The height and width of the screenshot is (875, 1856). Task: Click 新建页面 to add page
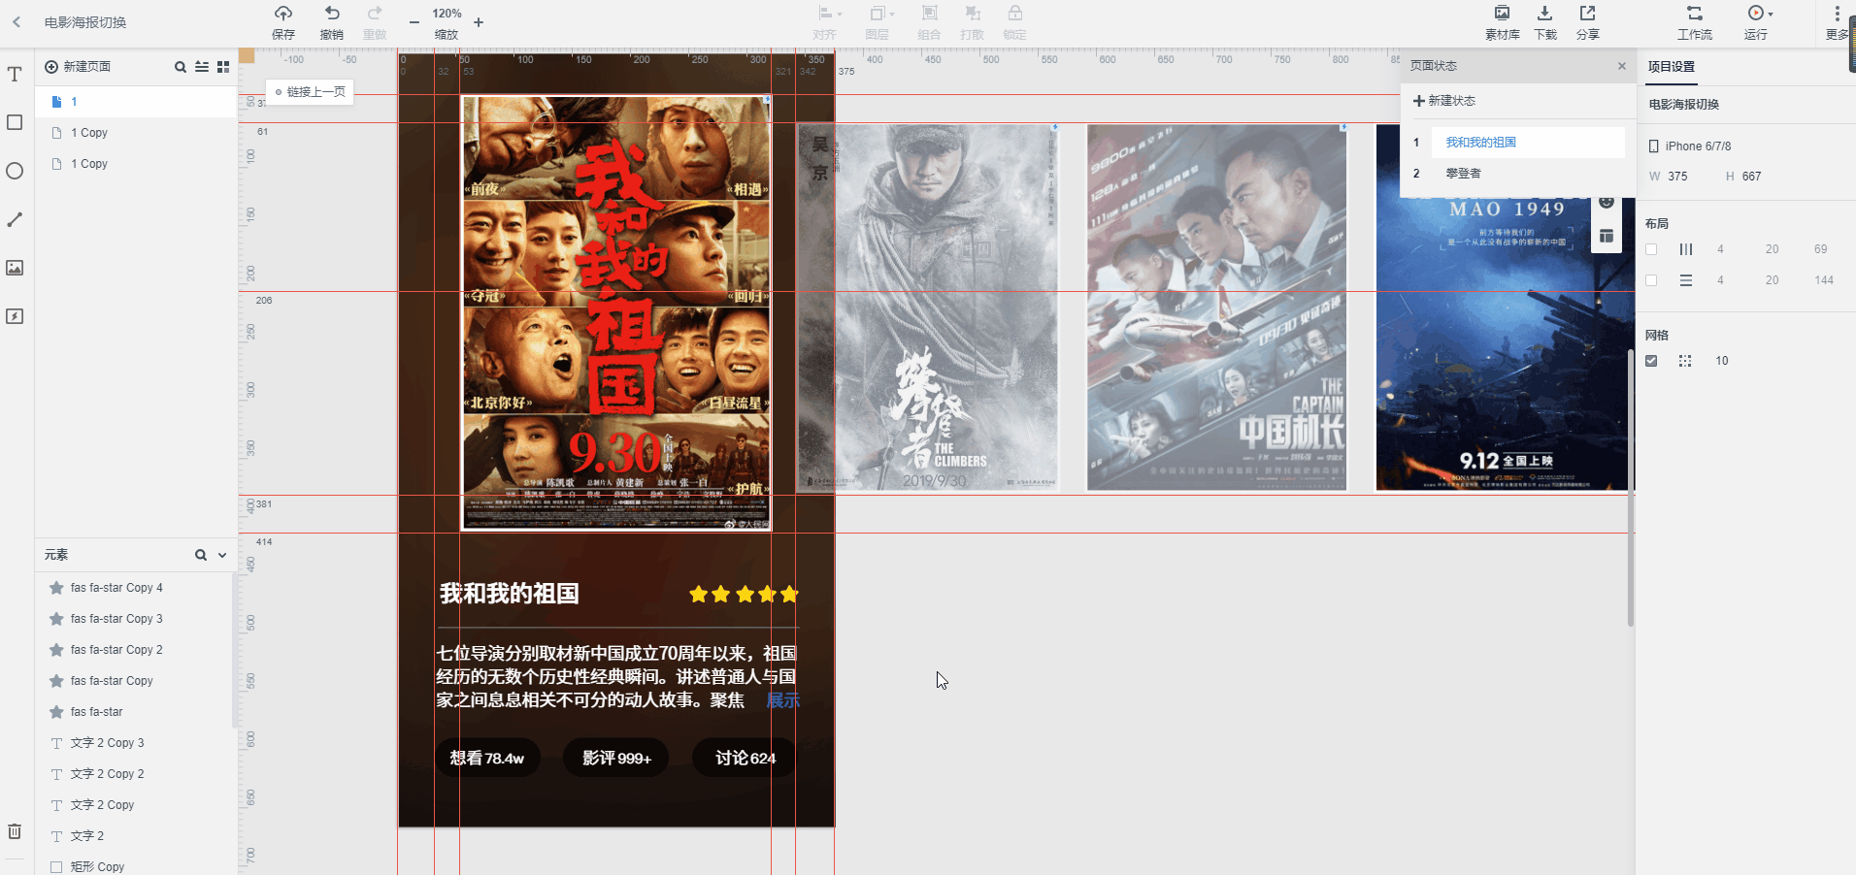pyautogui.click(x=78, y=67)
